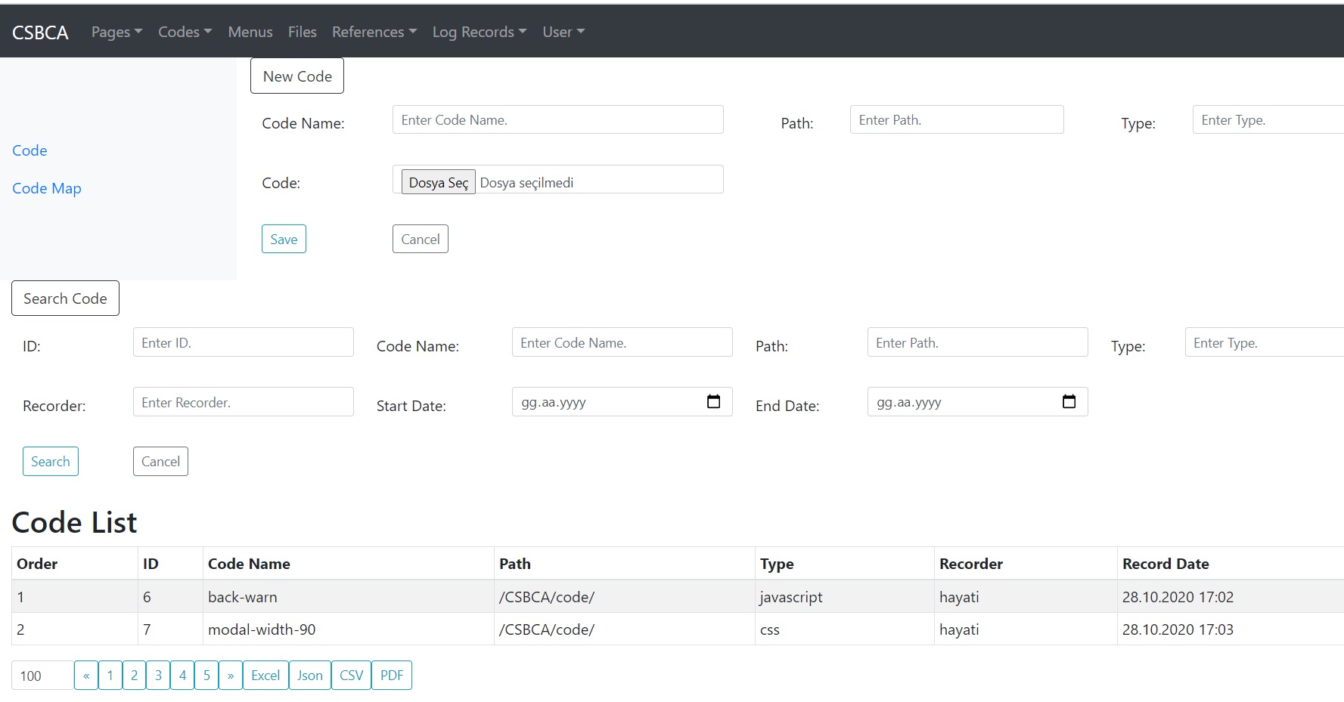Expand the Codes dropdown menu
The width and height of the screenshot is (1344, 702).
185,32
